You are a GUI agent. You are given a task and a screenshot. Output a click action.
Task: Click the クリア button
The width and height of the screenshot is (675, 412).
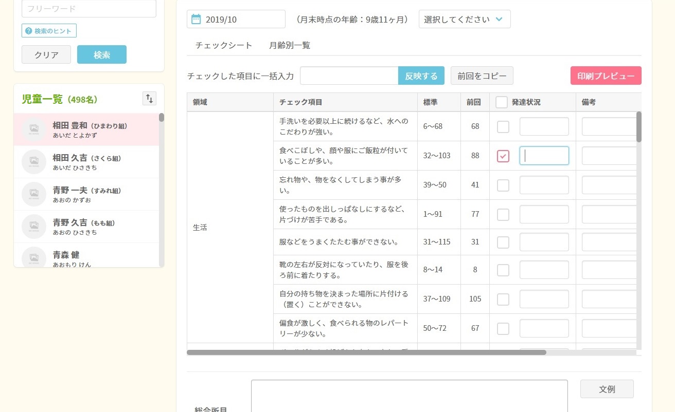pyautogui.click(x=46, y=54)
